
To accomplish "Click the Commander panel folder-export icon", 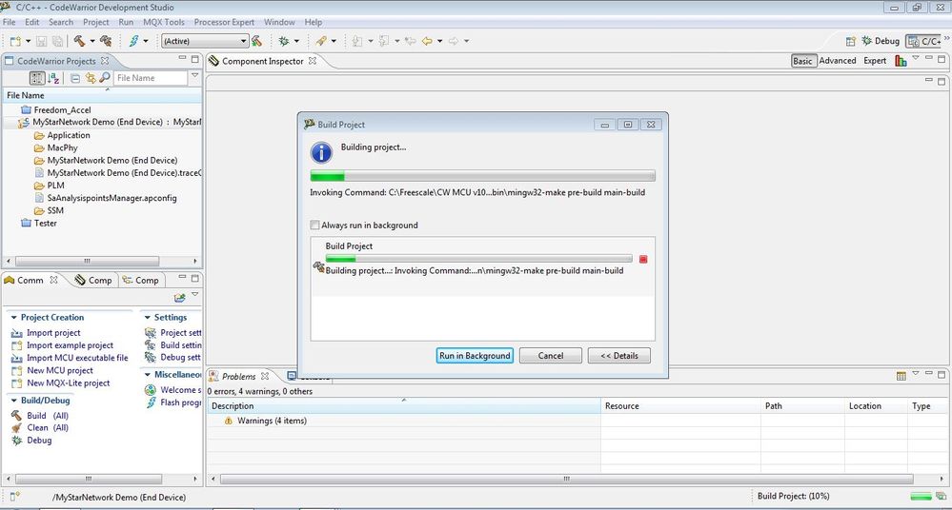I will 179,298.
